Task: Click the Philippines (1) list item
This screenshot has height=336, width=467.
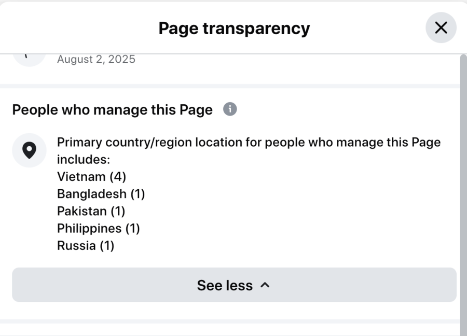Action: tap(98, 228)
